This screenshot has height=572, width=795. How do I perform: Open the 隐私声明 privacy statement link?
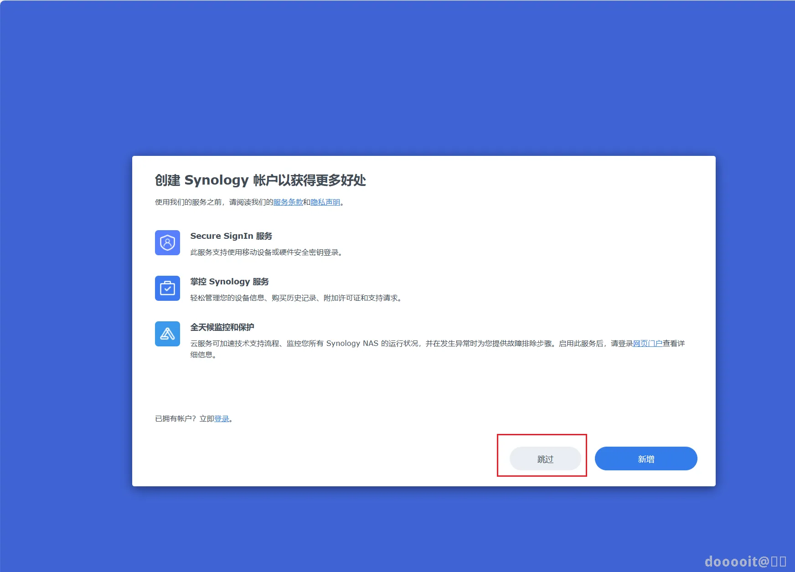click(325, 202)
